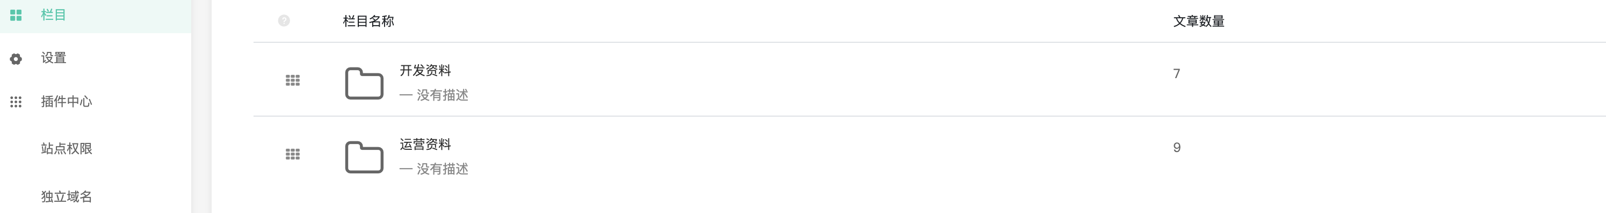
Task: Click the 插件中心 dots icon
Action: coord(16,102)
